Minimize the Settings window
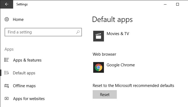The width and height of the screenshot is (188, 107). coord(165,4)
